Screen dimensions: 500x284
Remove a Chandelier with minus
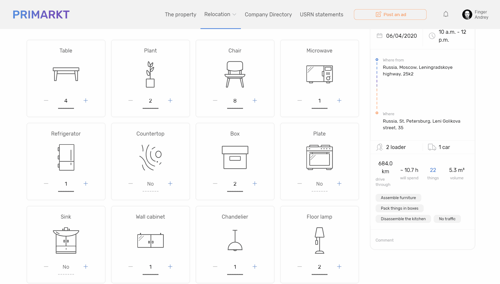pos(215,267)
